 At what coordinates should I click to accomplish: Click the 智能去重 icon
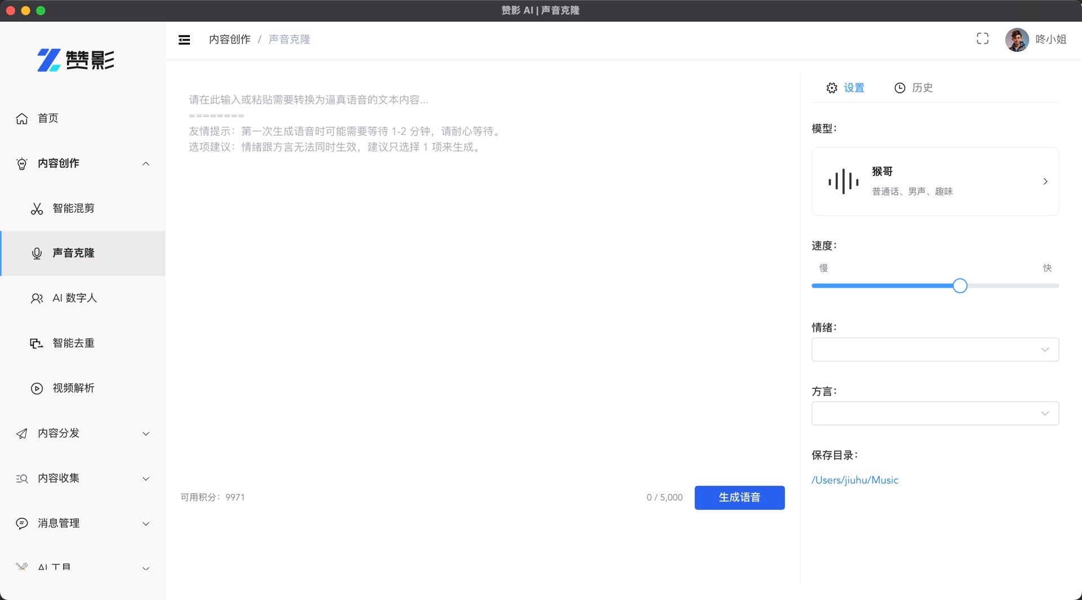point(37,343)
